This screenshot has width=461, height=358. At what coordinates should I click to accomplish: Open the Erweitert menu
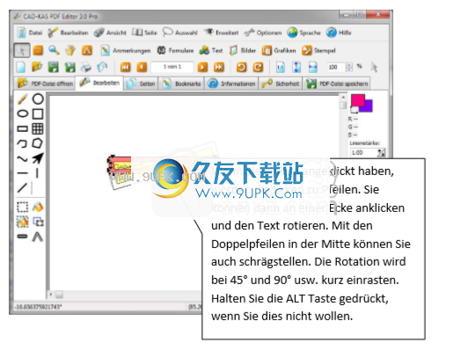tap(222, 33)
